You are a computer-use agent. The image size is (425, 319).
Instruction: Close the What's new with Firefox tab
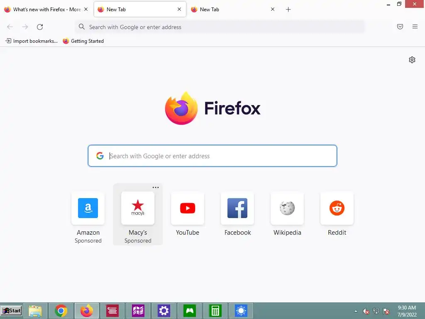(86, 9)
